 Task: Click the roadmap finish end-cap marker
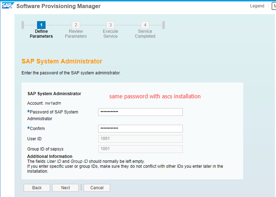163,25
